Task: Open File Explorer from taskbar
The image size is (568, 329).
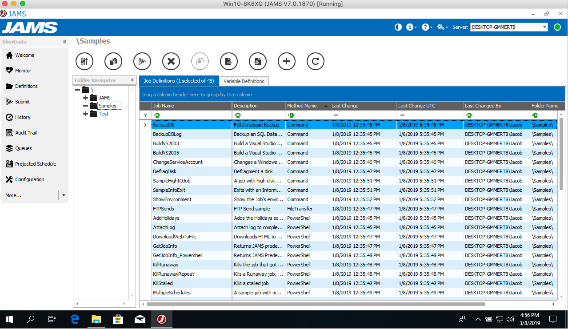Action: tap(96, 319)
